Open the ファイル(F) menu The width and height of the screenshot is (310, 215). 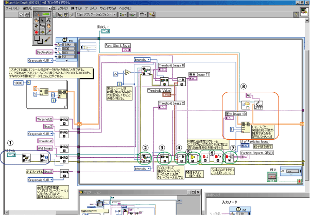point(12,8)
